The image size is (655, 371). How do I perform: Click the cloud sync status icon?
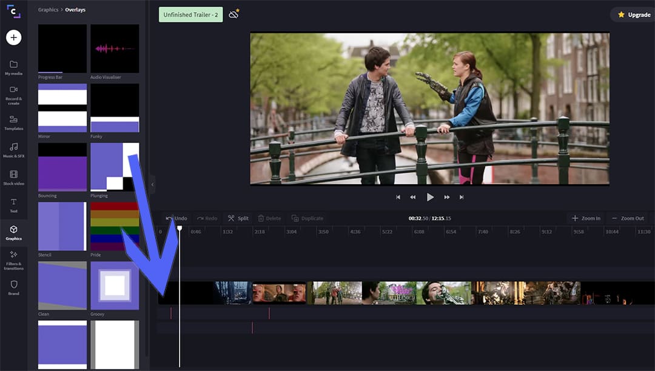coord(234,14)
